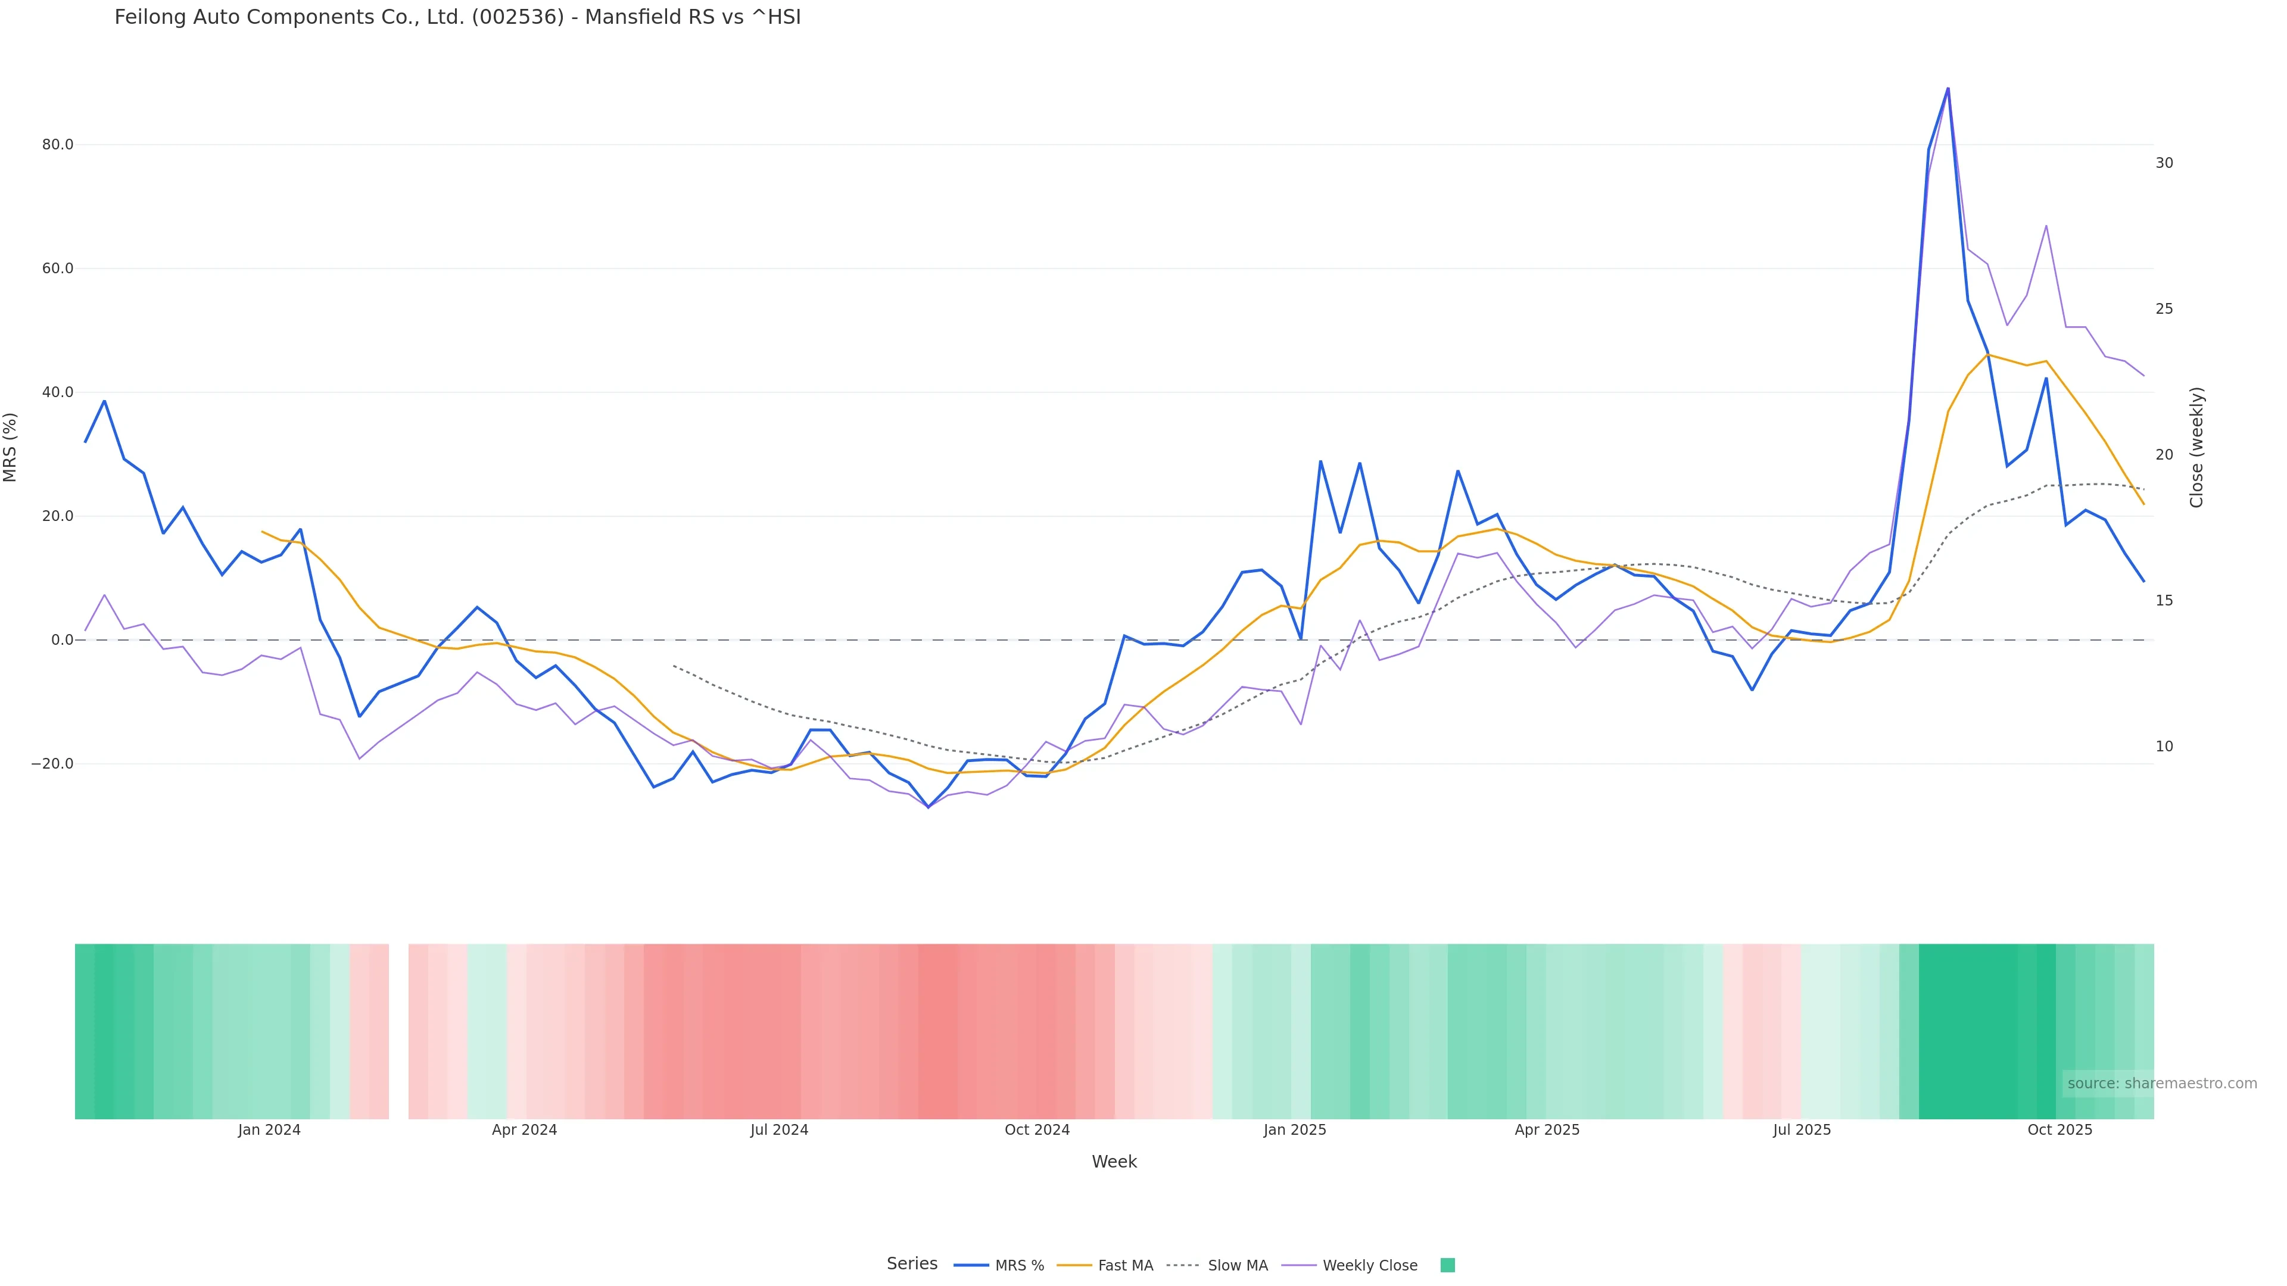
Task: Click the Jul 2025 x-axis tick label
Action: coord(1802,1131)
